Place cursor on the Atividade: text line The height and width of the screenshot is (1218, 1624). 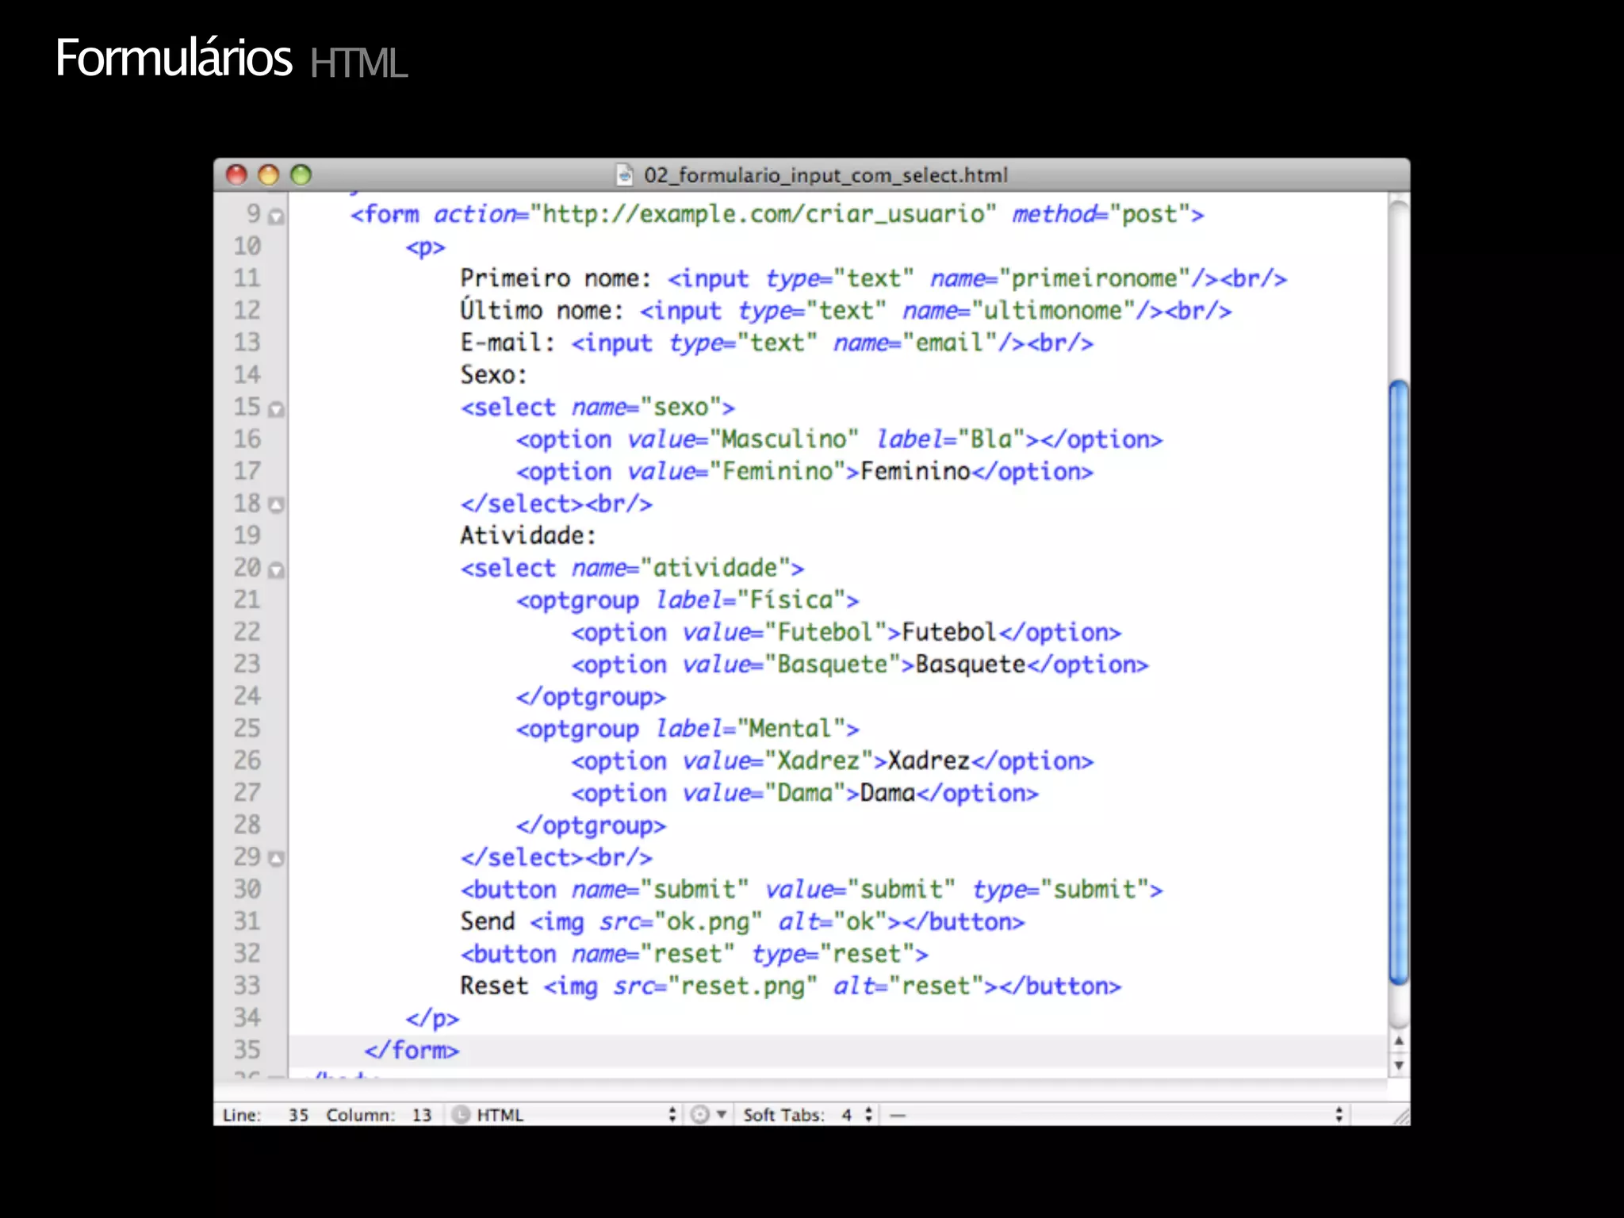click(x=527, y=536)
